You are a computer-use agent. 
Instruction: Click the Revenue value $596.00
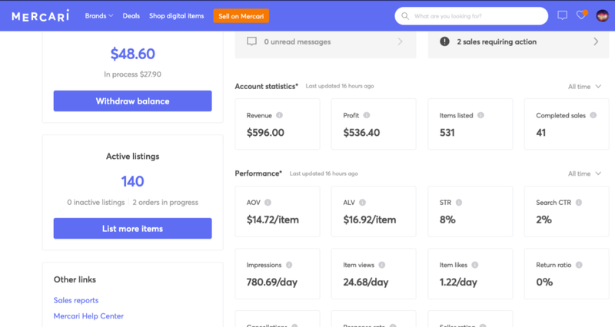[265, 133]
